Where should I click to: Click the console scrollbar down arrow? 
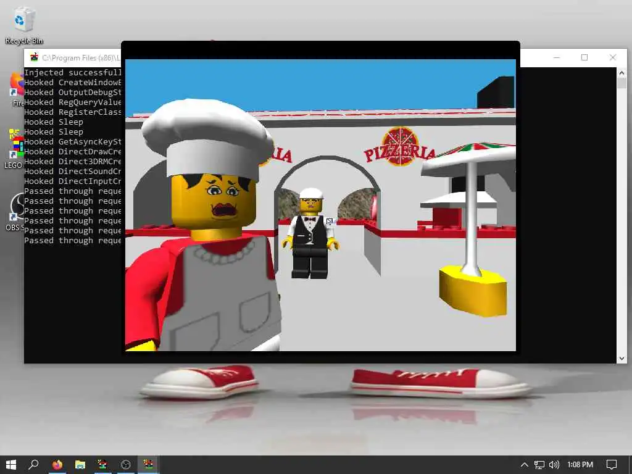[622, 359]
